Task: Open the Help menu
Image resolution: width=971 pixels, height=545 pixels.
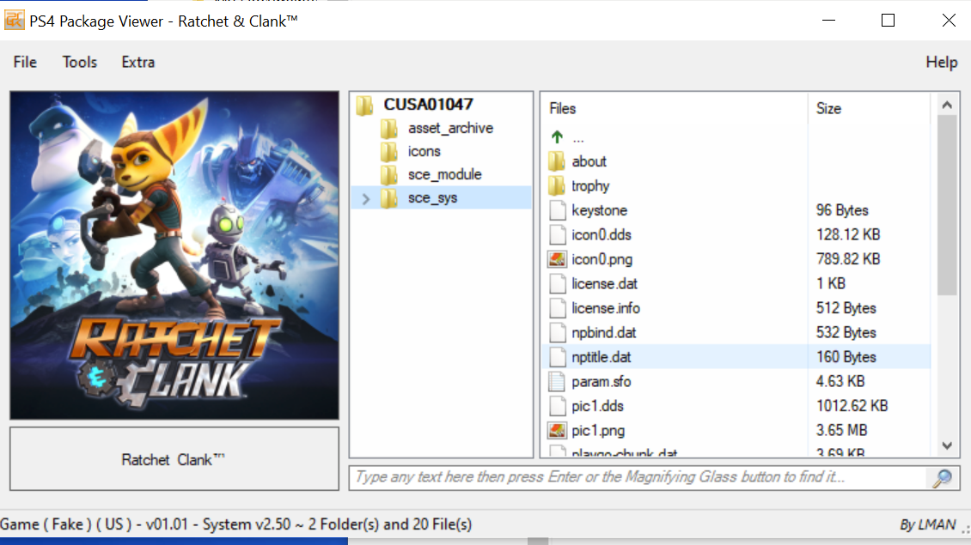Action: tap(941, 63)
